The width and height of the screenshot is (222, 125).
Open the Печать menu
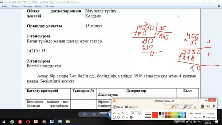tap(16, 6)
